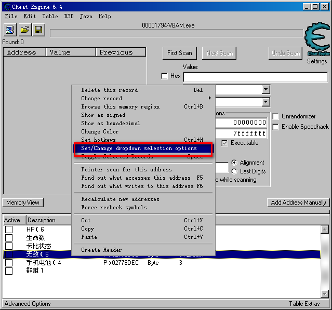Open Memory View
The height and width of the screenshot is (310, 332).
(23, 203)
